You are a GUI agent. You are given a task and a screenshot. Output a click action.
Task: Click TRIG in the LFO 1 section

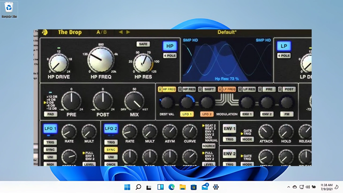click(50, 142)
